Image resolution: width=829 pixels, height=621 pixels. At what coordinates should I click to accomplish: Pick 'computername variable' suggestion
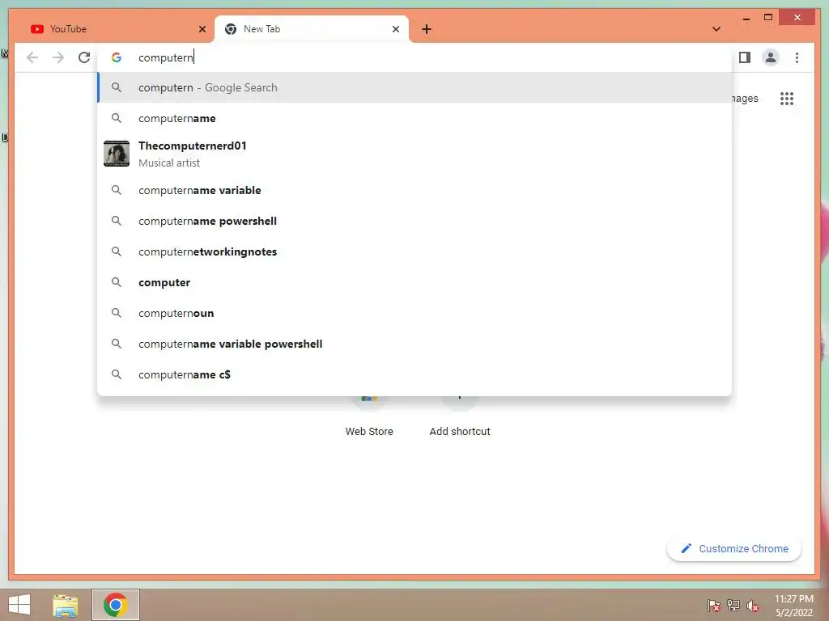tap(414, 190)
